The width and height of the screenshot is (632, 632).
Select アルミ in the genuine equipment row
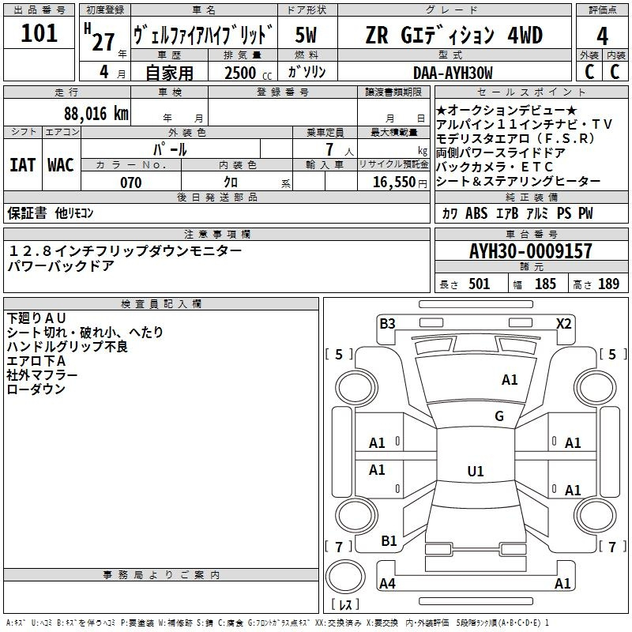(x=537, y=213)
